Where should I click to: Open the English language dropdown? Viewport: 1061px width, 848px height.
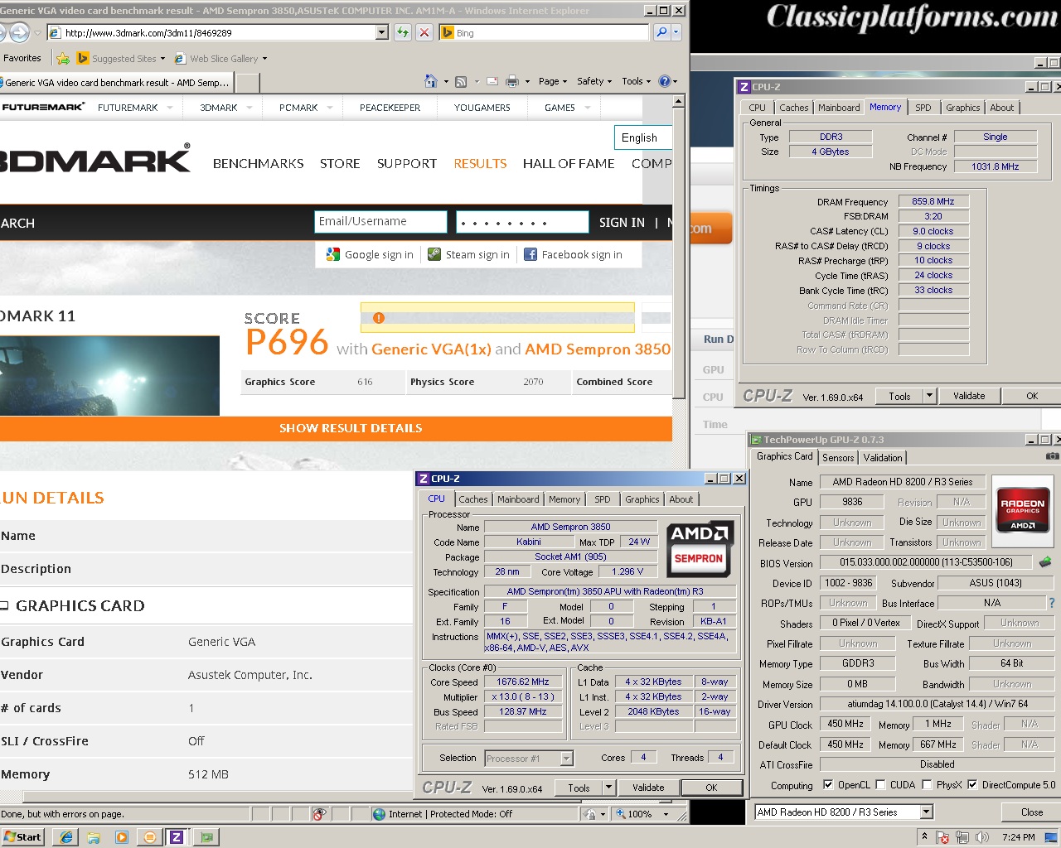coord(642,137)
